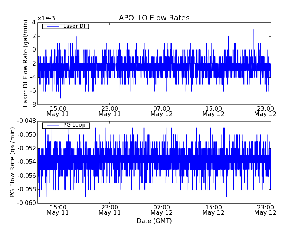The width and height of the screenshot is (301, 226).
Task: Click blue line sample in Laser DI legend
Action: click(x=52, y=26)
